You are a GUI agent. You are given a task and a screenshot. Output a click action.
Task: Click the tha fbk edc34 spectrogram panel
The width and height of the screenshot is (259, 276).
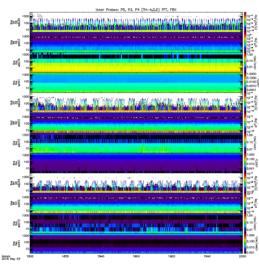(x=136, y=62)
